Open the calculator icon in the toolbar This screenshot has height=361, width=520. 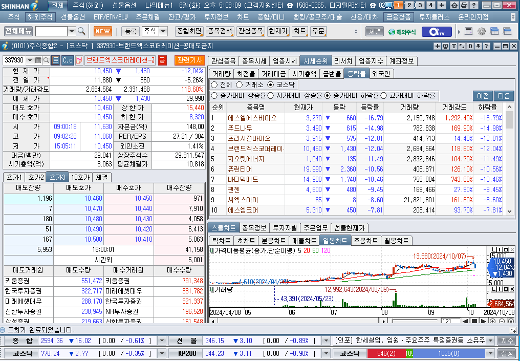[x=468, y=31]
